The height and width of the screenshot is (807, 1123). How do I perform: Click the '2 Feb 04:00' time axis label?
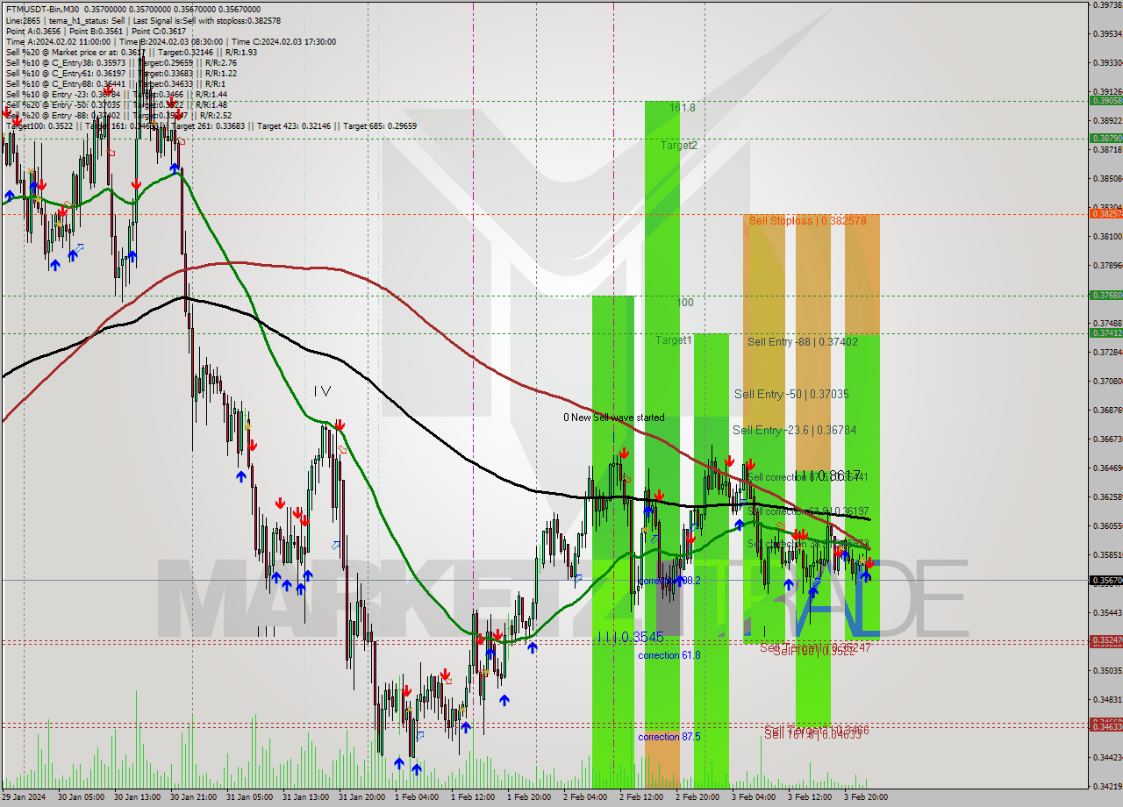tap(586, 797)
